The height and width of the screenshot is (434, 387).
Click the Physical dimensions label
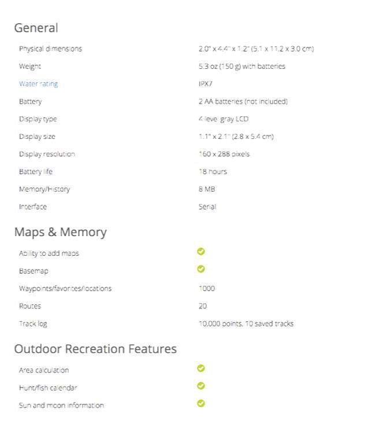50,49
